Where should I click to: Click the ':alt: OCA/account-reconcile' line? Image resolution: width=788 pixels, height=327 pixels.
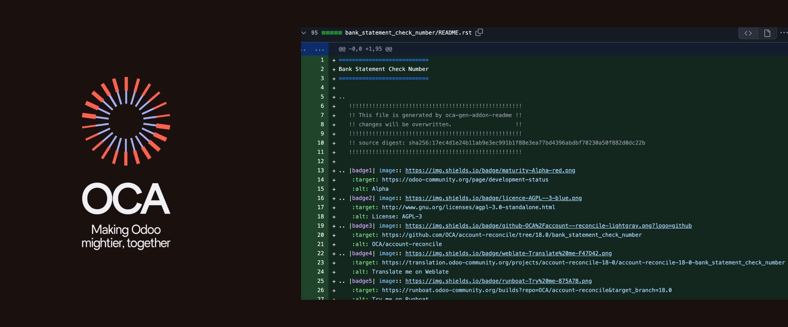click(x=397, y=244)
